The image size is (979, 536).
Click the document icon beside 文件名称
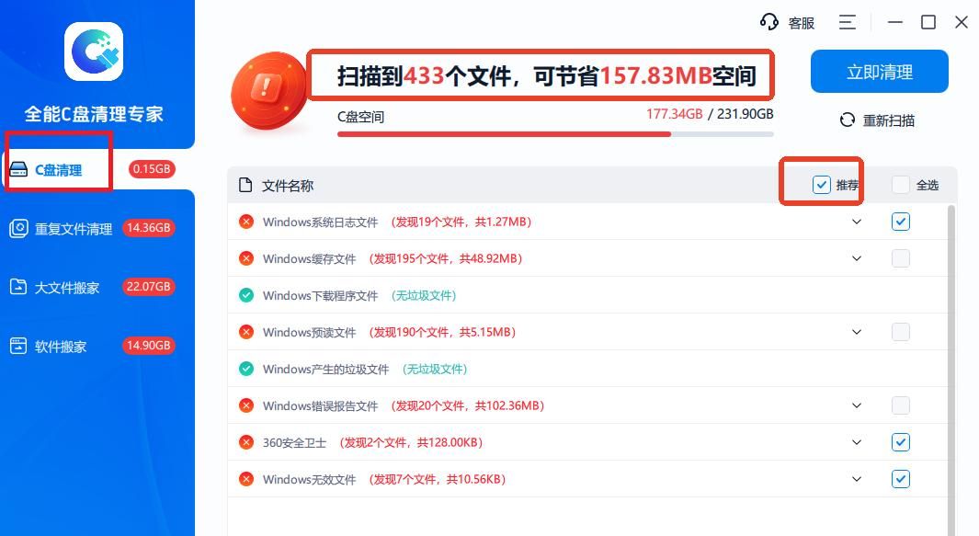click(x=245, y=185)
